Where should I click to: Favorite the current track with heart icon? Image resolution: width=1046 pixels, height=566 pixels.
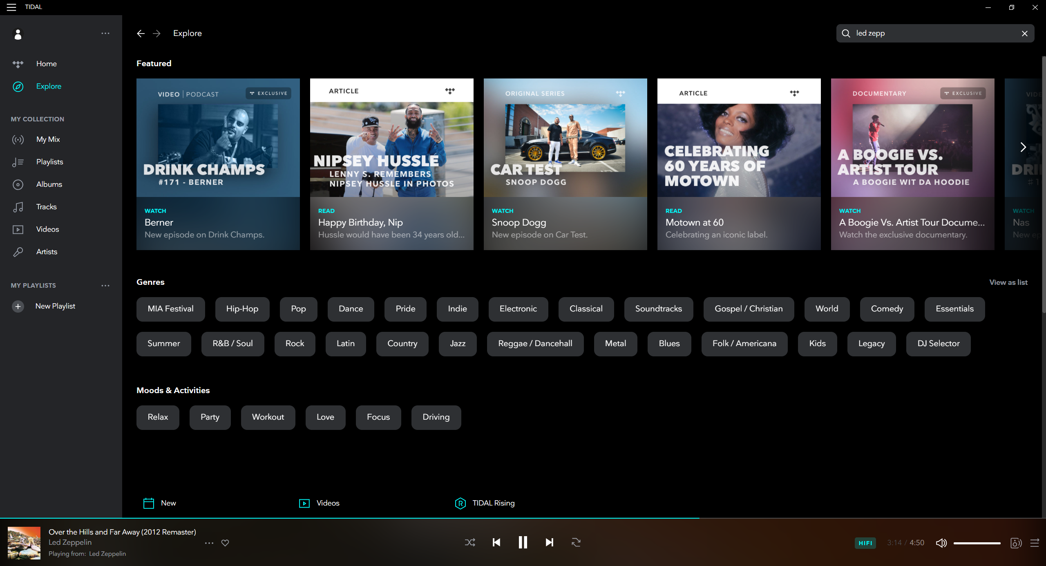[225, 543]
